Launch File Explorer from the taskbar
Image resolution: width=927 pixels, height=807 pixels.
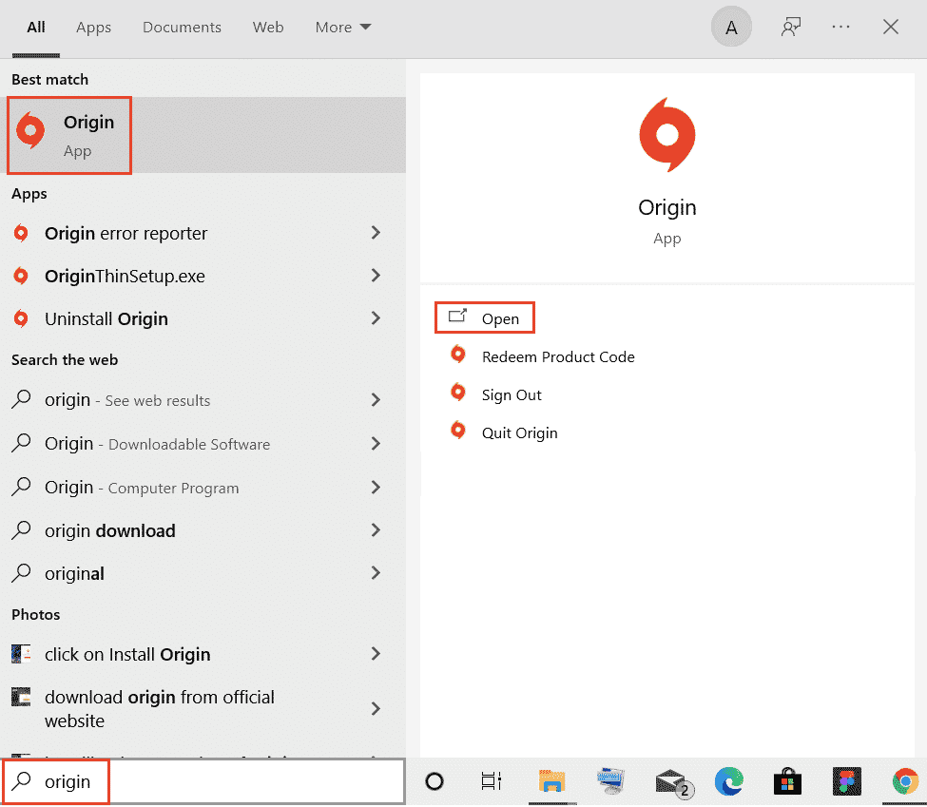(x=552, y=781)
